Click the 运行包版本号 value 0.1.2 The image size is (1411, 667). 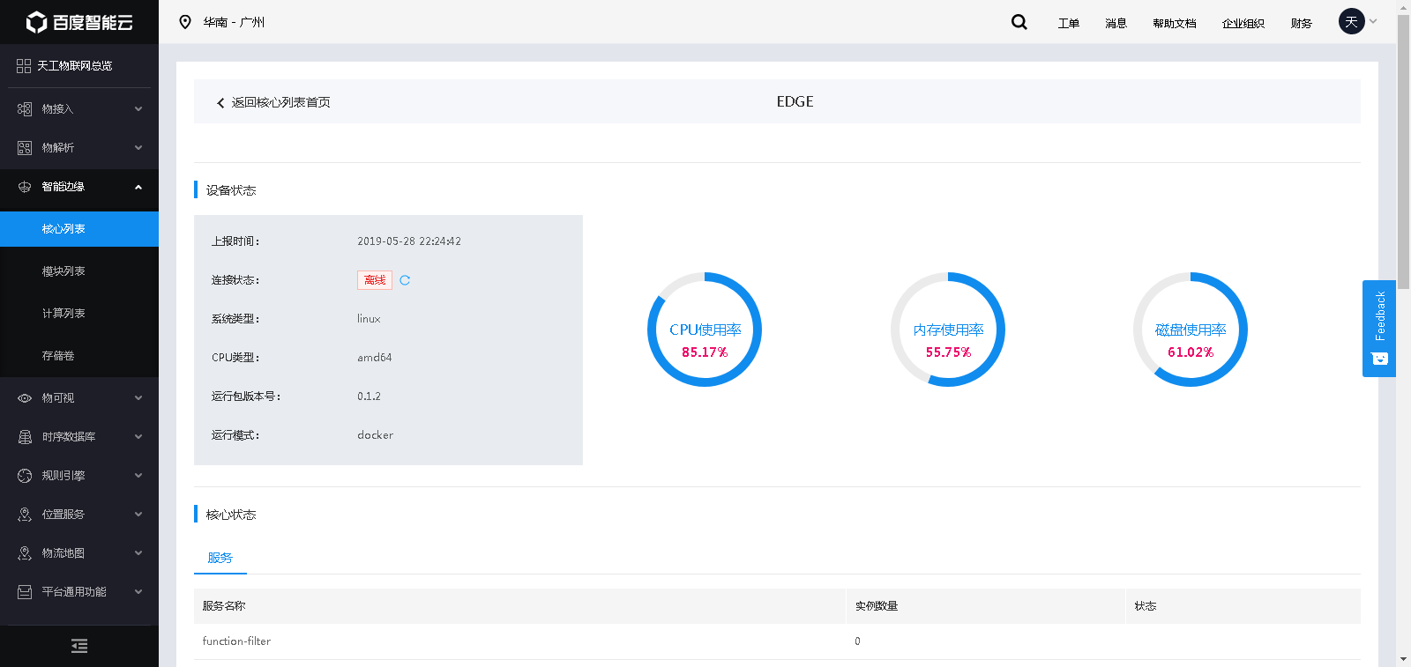pos(370,396)
